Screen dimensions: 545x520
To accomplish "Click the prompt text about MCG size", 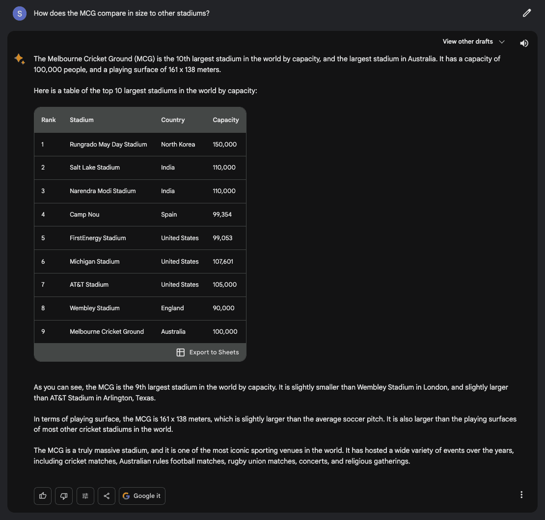I will coord(122,13).
